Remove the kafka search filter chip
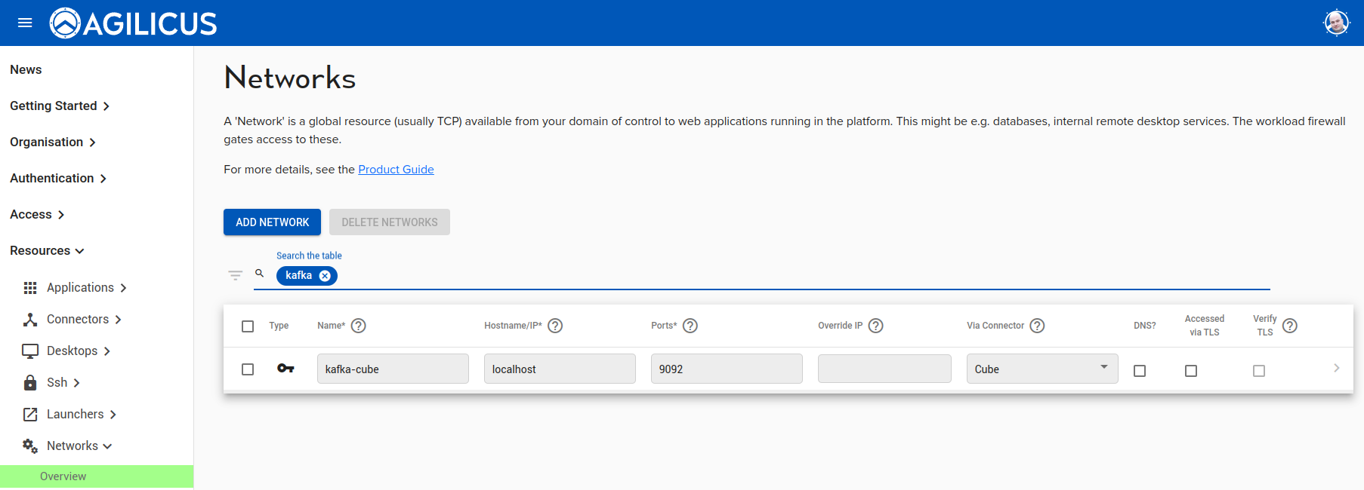1364x490 pixels. (x=325, y=276)
